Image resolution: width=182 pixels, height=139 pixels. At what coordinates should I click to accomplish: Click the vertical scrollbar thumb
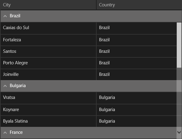(179, 45)
